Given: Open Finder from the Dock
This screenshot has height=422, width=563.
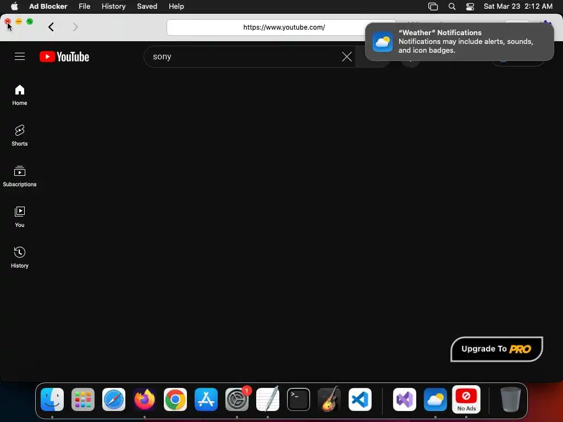Looking at the screenshot, I should click(52, 399).
